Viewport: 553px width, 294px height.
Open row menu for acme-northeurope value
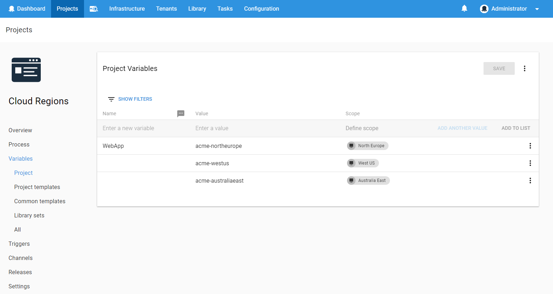[530, 146]
